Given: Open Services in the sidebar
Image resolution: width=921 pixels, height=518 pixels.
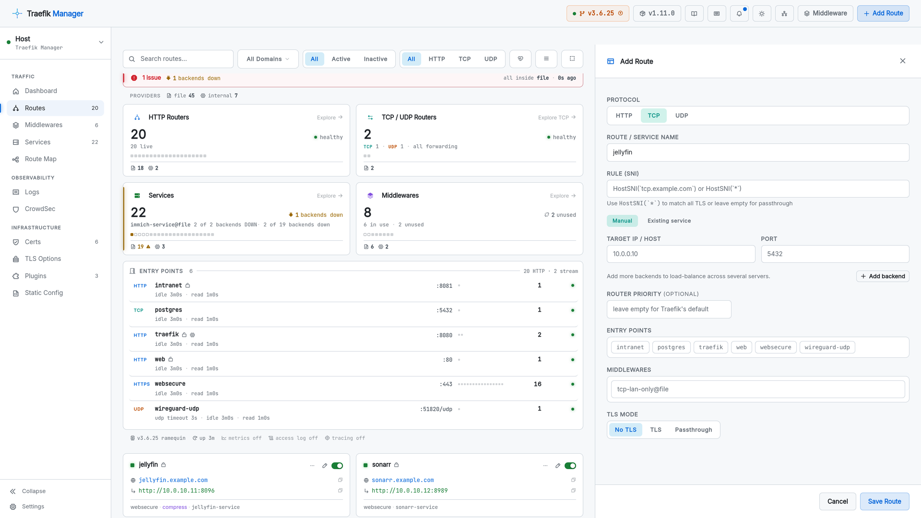Looking at the screenshot, I should (56, 142).
